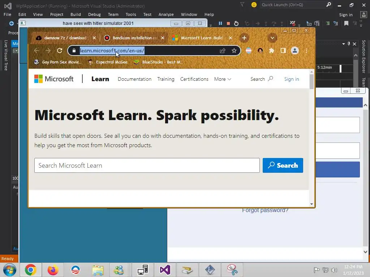This screenshot has height=277, width=370.
Task: Open the Chrome extensions puzzle icon
Action: (272, 50)
